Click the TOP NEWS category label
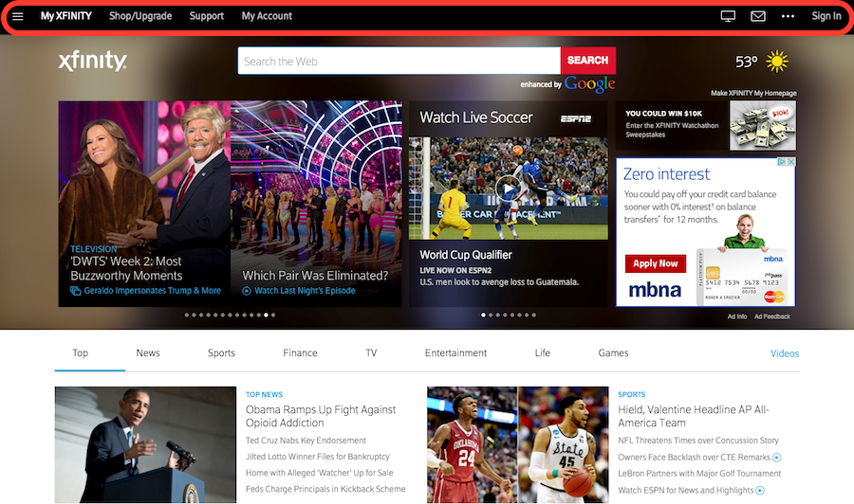 (264, 395)
